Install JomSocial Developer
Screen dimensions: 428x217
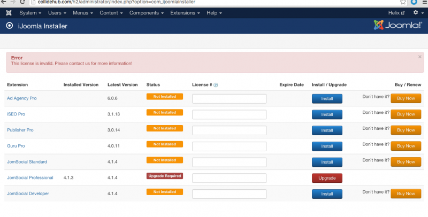coord(327,194)
